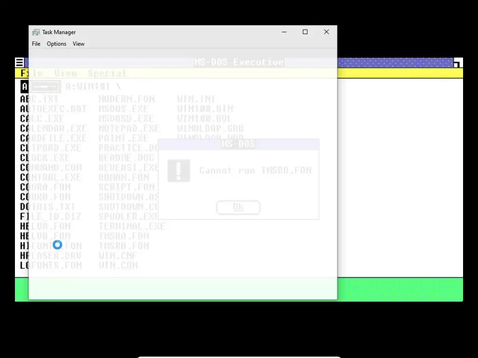Select HPLASER.DRV in MS-DOS Executive
The width and height of the screenshot is (478, 358).
coord(50,255)
